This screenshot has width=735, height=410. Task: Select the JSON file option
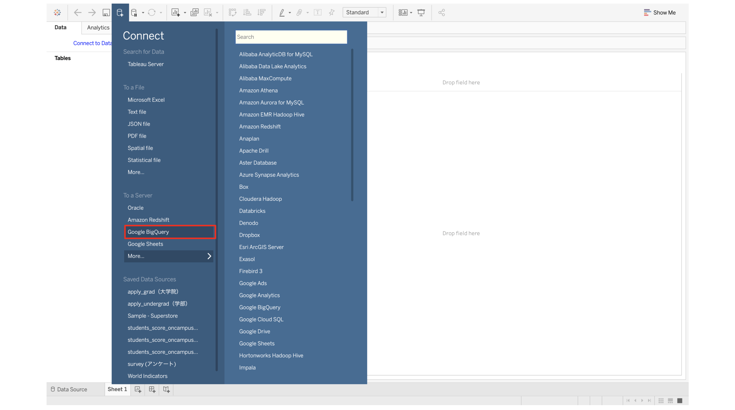(x=139, y=124)
